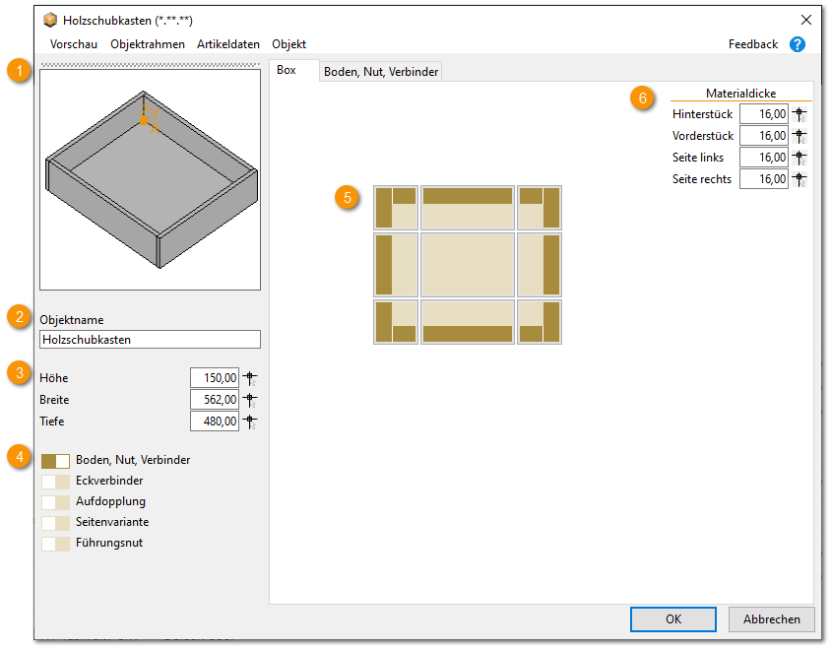Open the Objektrahmen menu
Screen dimensions: 831x649
point(147,44)
